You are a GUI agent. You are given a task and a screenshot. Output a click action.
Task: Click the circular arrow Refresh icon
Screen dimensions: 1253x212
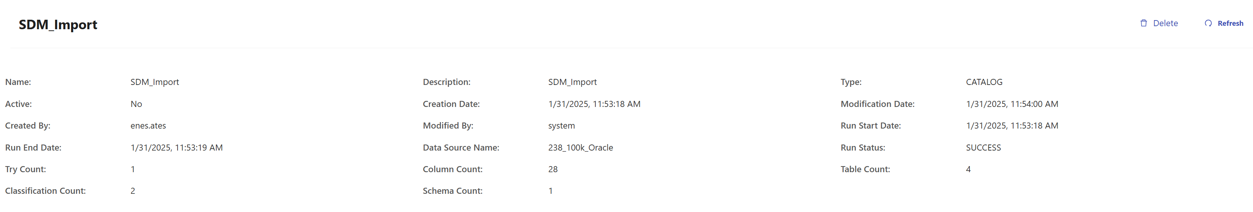coord(1208,23)
